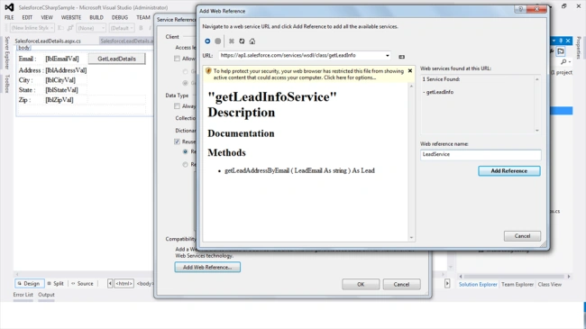Click tag navigator left arrow before html
Image resolution: width=586 pixels, height=329 pixels.
(x=110, y=283)
